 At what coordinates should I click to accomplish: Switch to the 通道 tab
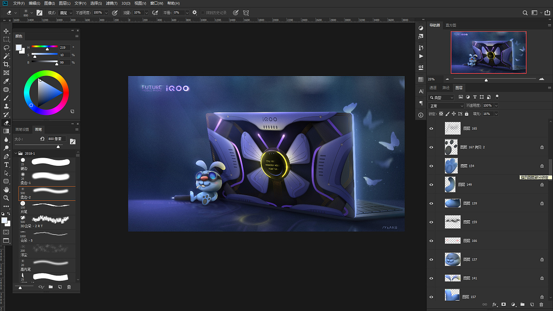click(433, 88)
